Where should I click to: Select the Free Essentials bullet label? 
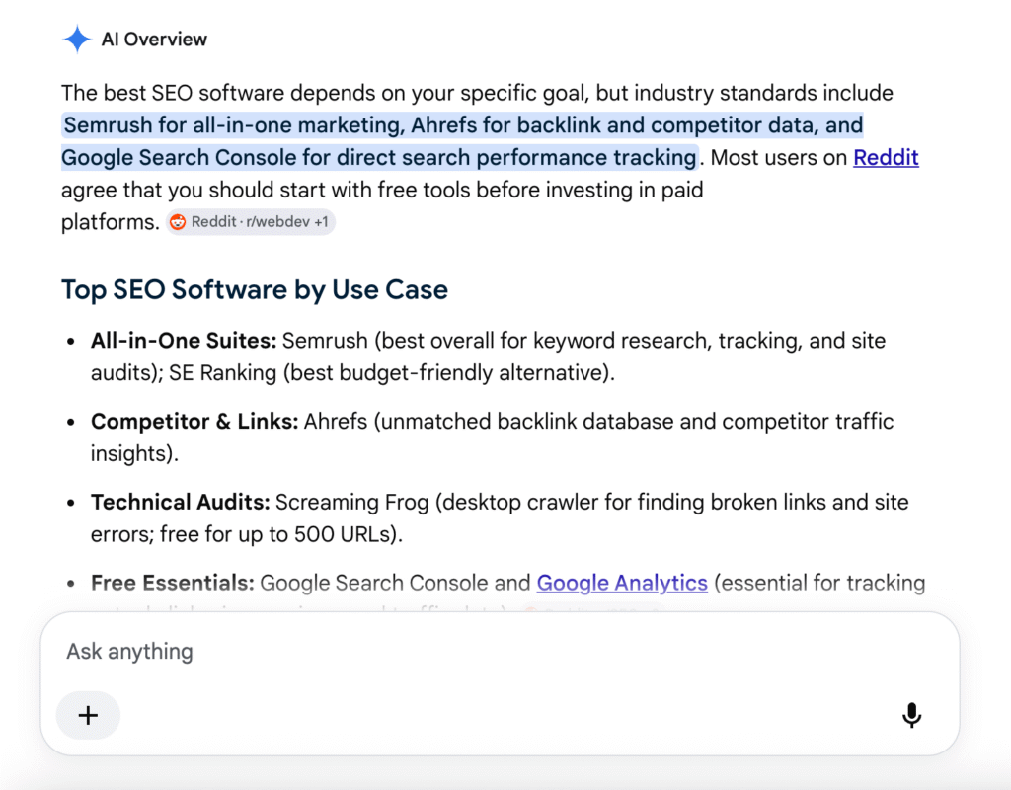pyautogui.click(x=172, y=583)
